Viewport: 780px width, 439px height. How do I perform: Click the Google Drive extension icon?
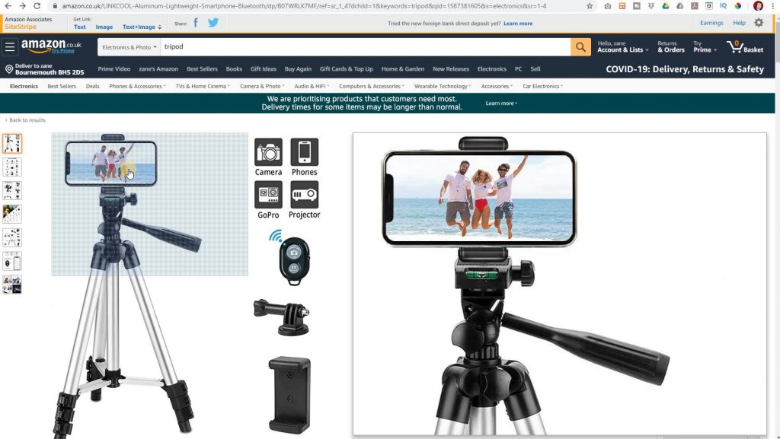[x=667, y=7]
